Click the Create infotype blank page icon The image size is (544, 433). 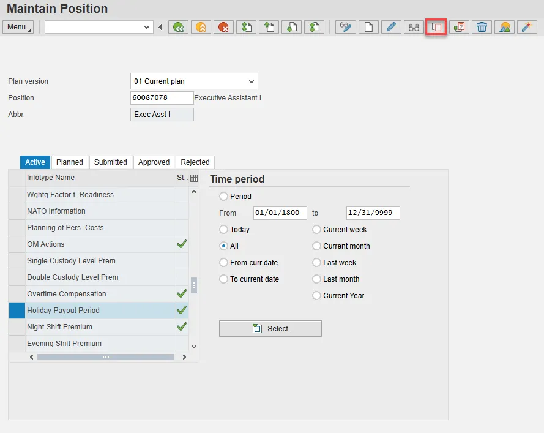(368, 27)
